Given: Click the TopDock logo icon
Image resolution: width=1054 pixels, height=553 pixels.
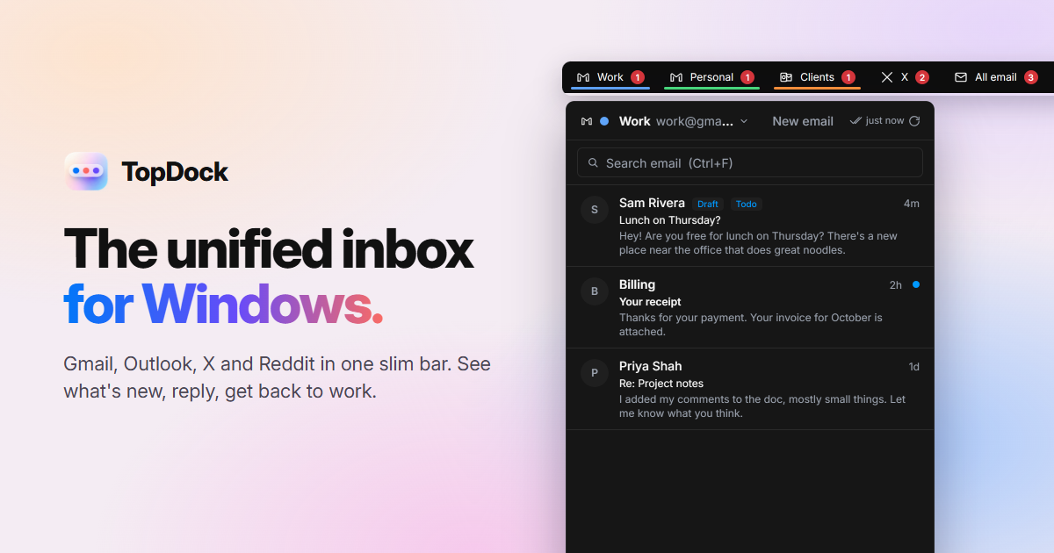Looking at the screenshot, I should point(86,171).
